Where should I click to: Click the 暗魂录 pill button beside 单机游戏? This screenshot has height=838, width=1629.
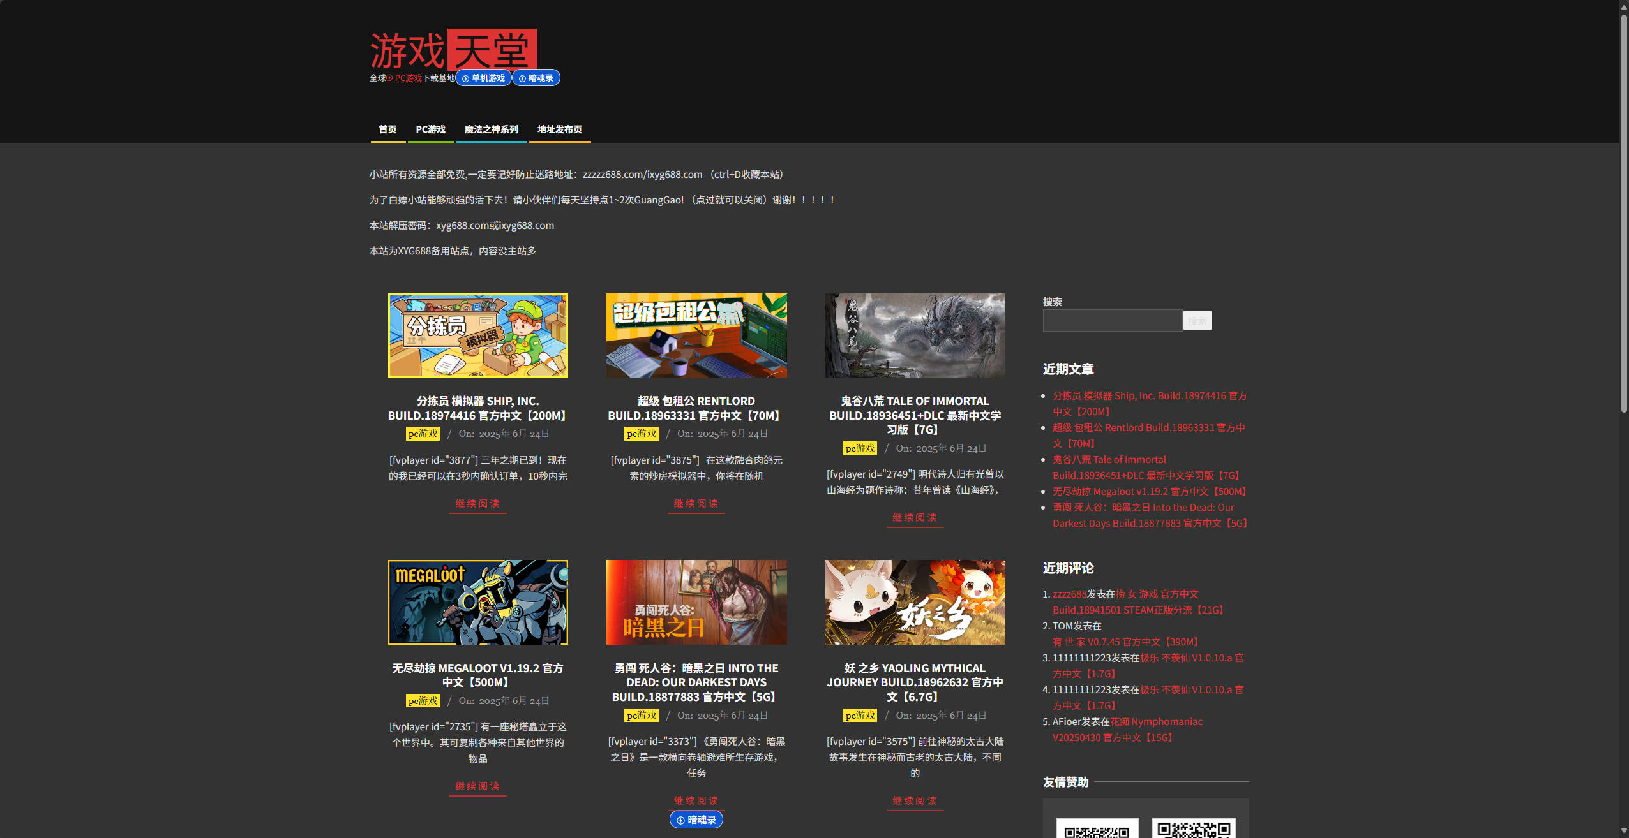(536, 78)
